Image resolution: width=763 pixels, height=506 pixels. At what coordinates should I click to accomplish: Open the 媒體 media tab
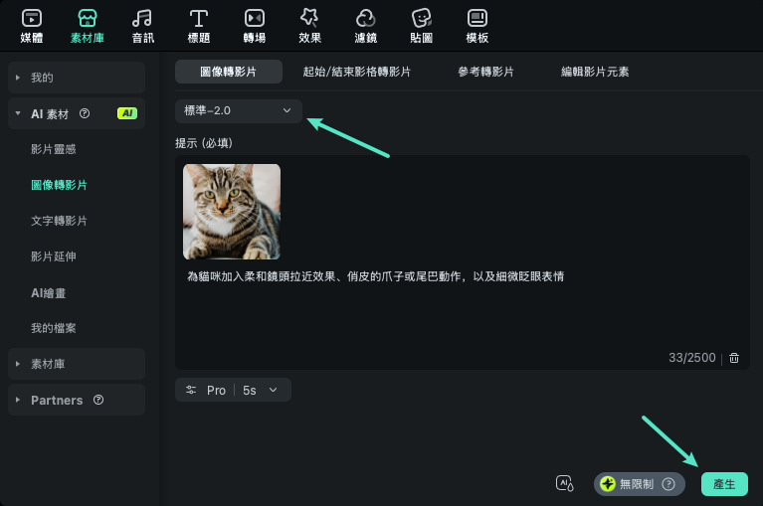click(x=32, y=26)
